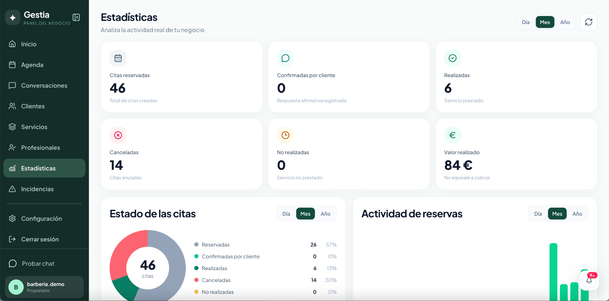Click the Reservadas legend entry
Screen dimensions: 609x301
(265, 245)
